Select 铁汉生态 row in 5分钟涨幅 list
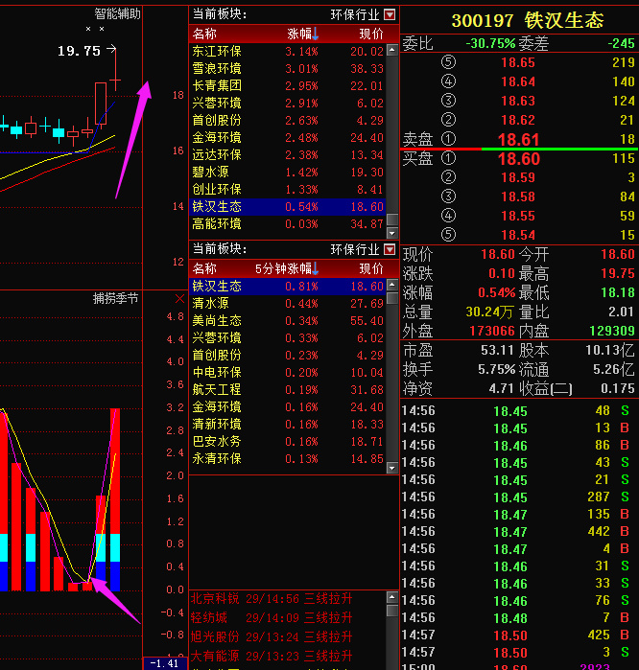The width and height of the screenshot is (639, 670). coord(288,287)
